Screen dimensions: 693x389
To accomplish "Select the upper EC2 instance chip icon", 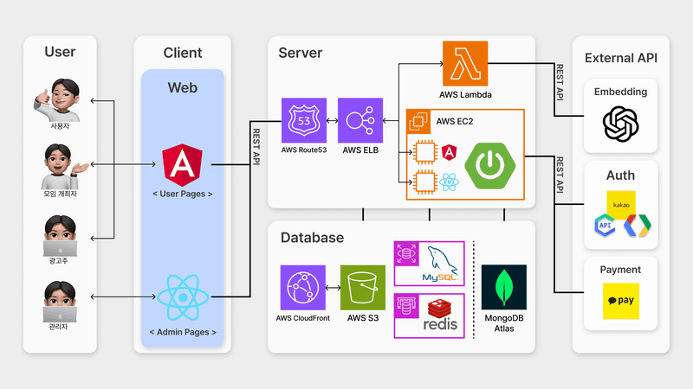I will (x=425, y=152).
